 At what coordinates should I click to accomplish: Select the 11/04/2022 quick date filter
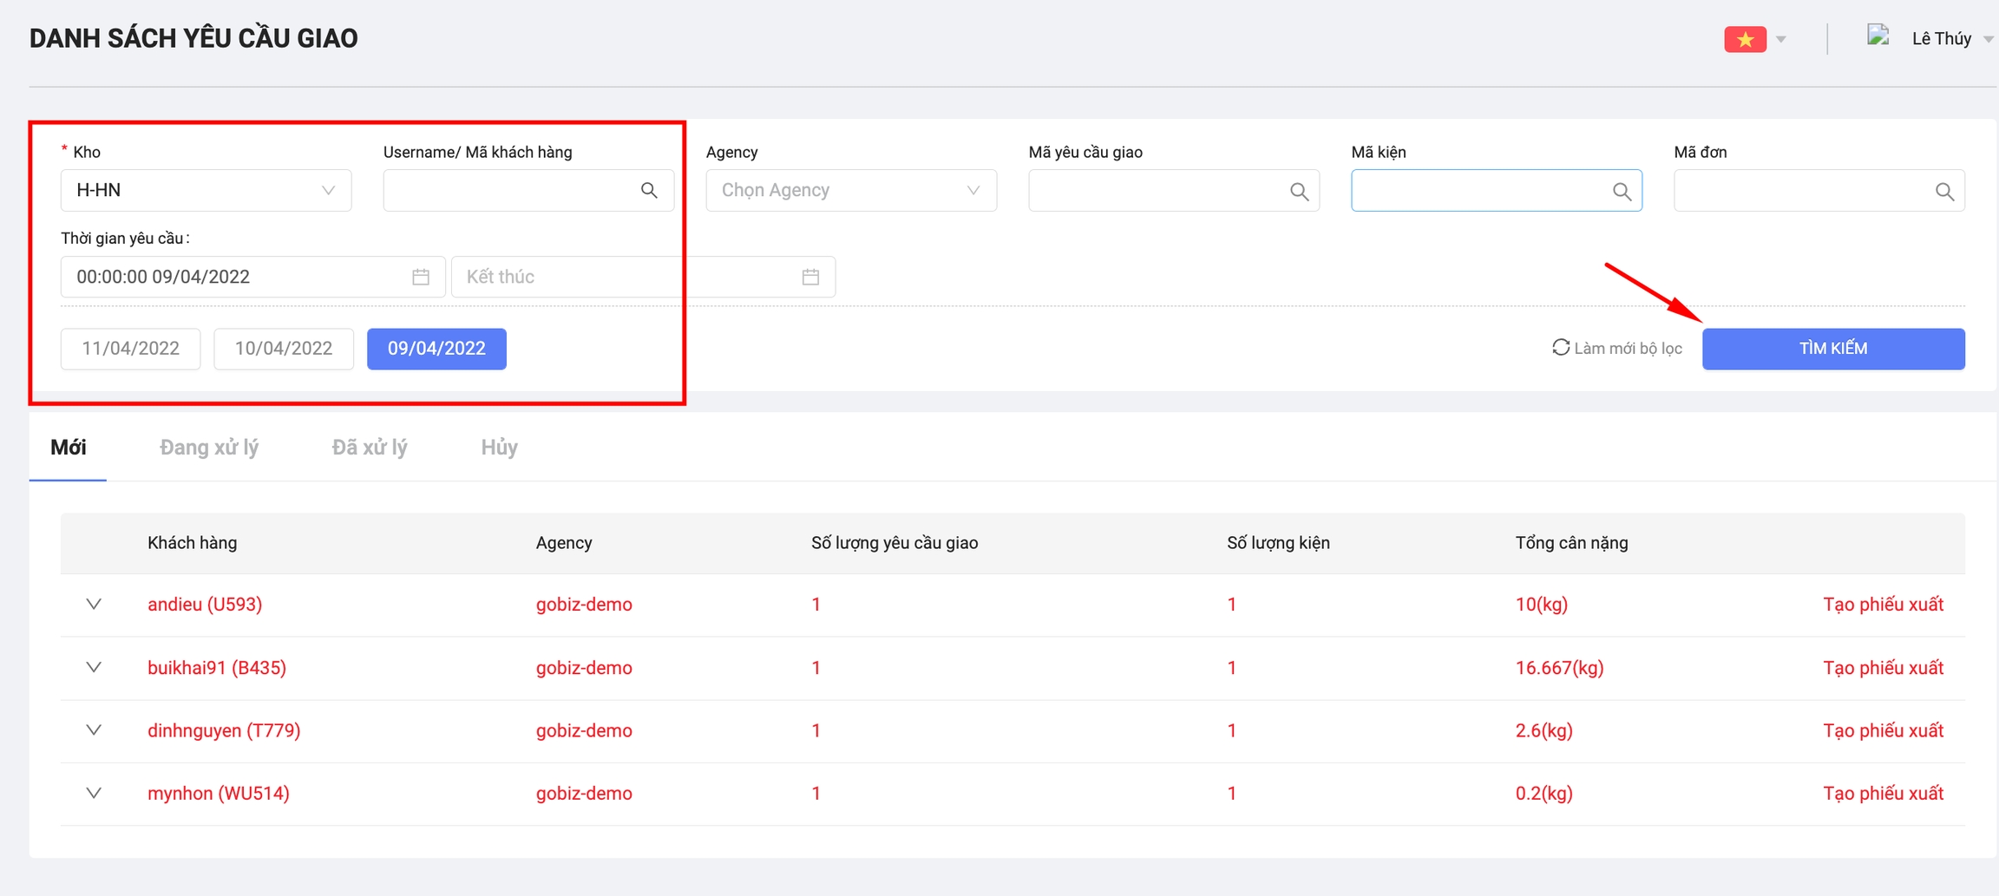pos(130,349)
